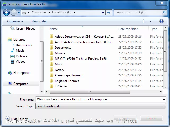This screenshot has width=170, height=127.
Task: Open the Save as type combo box
Action: [x=101, y=106]
